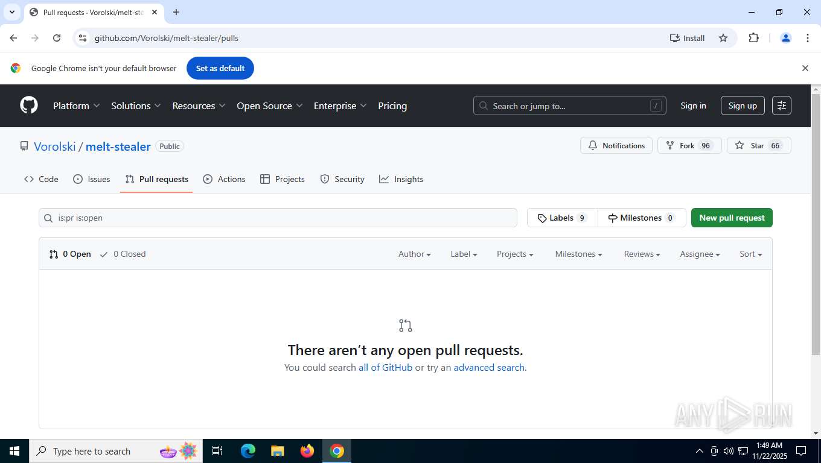The height and width of the screenshot is (463, 821).
Task: Follow advanced search link
Action: click(489, 367)
